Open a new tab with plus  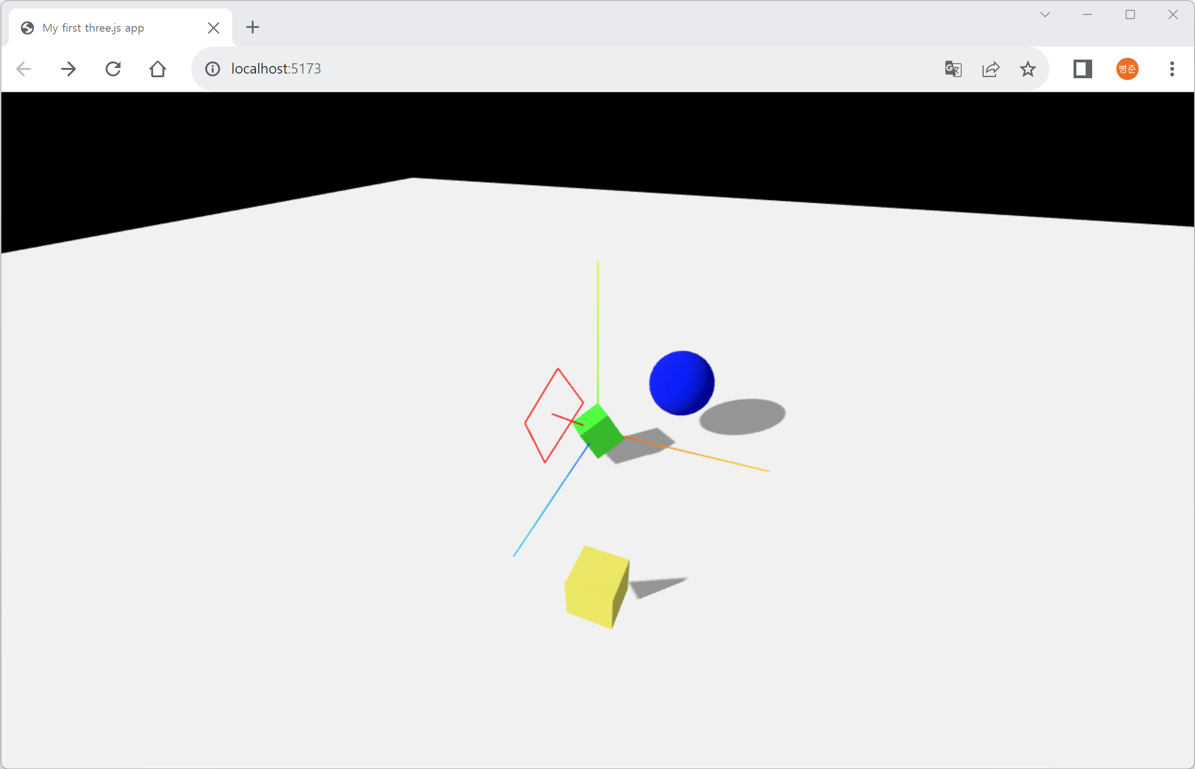pos(253,27)
